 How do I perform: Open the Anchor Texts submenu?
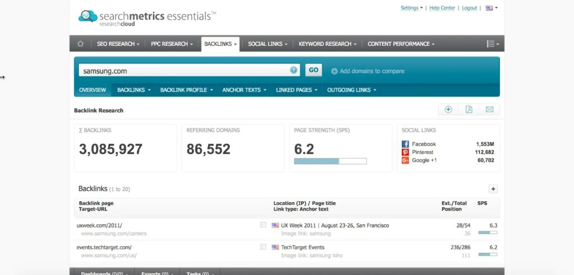click(x=244, y=90)
